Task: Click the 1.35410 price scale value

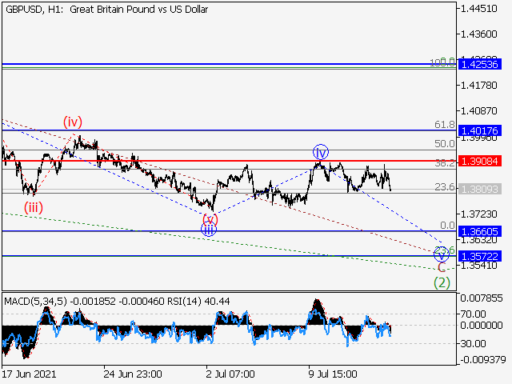Action: click(x=478, y=266)
